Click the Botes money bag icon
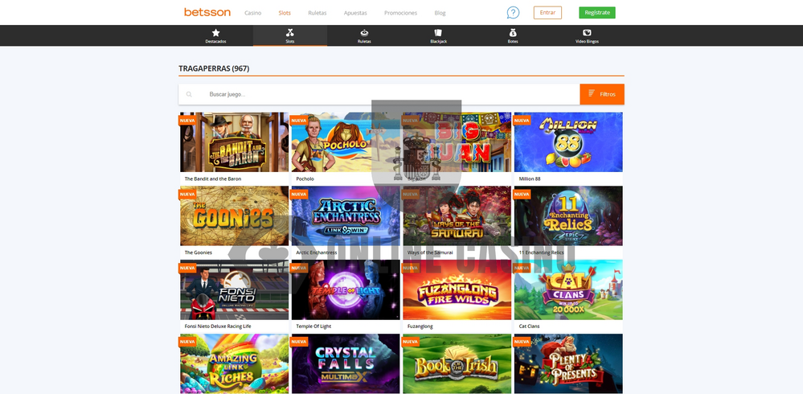This screenshot has width=803, height=394. click(513, 33)
